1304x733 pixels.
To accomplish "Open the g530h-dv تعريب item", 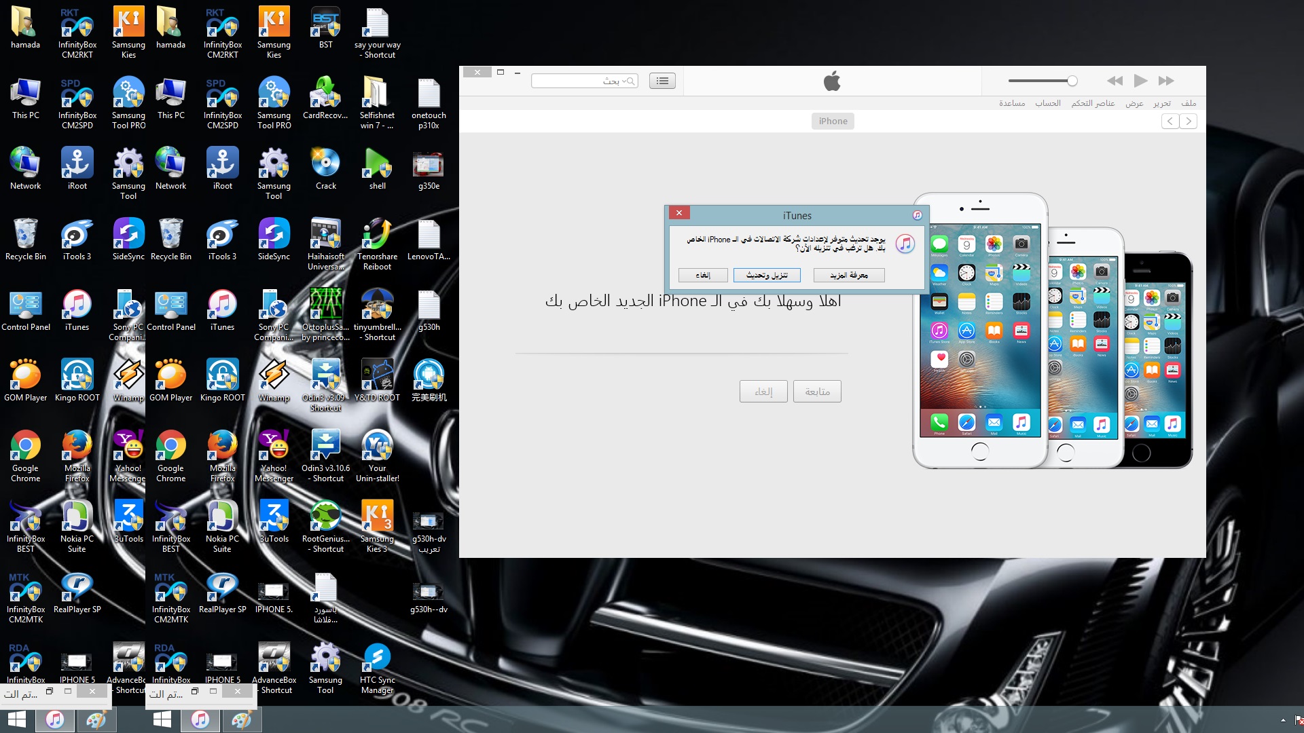I will 429,531.
